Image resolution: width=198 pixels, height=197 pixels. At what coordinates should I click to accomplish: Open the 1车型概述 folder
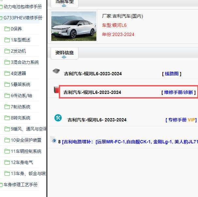coord(21,40)
